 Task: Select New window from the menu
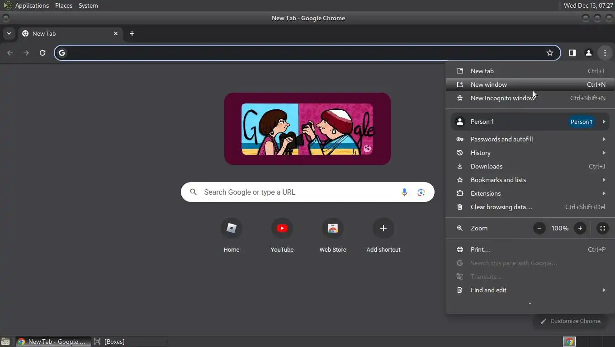tap(530, 84)
